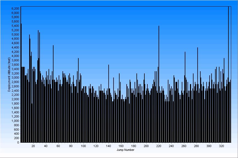Image resolution: width=238 pixels, height=158 pixels.
Task: Click the jump number 180 axis label
Action: pyautogui.click(x=133, y=146)
